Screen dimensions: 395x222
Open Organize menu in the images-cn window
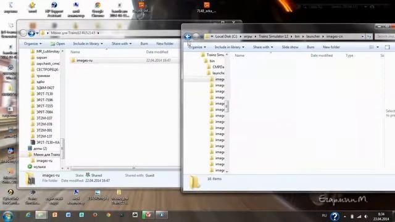(x=197, y=47)
